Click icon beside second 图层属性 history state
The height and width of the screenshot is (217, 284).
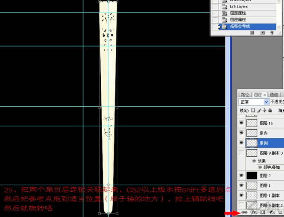coord(225,20)
